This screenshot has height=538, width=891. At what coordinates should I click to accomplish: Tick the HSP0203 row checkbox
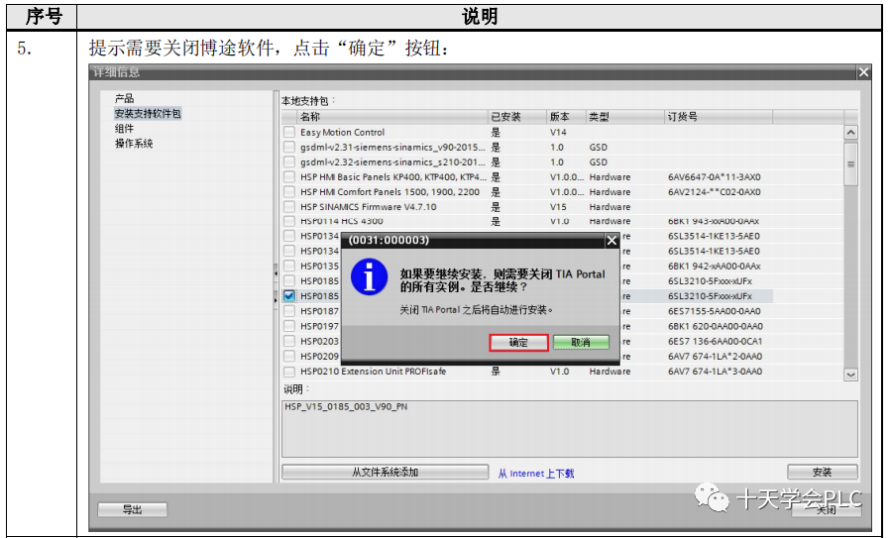coord(289,342)
